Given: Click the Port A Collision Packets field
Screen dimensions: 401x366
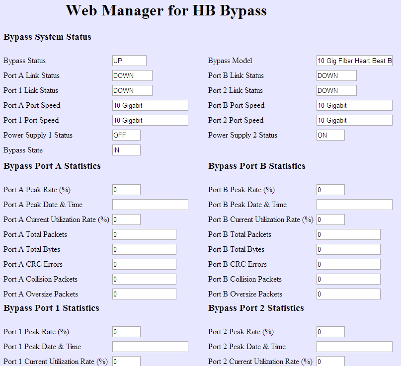Looking at the screenshot, I should (x=144, y=279).
